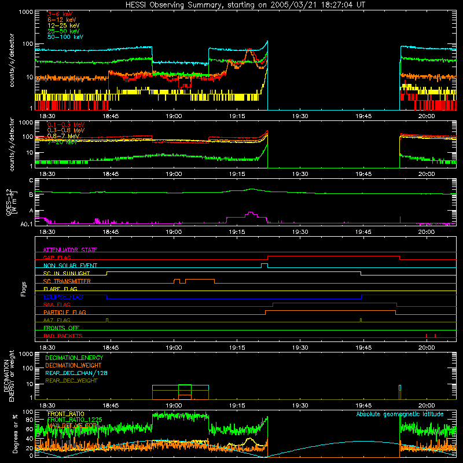
Task: Click the DECIMATION_WEIGHT legend label
Action: coord(74,365)
